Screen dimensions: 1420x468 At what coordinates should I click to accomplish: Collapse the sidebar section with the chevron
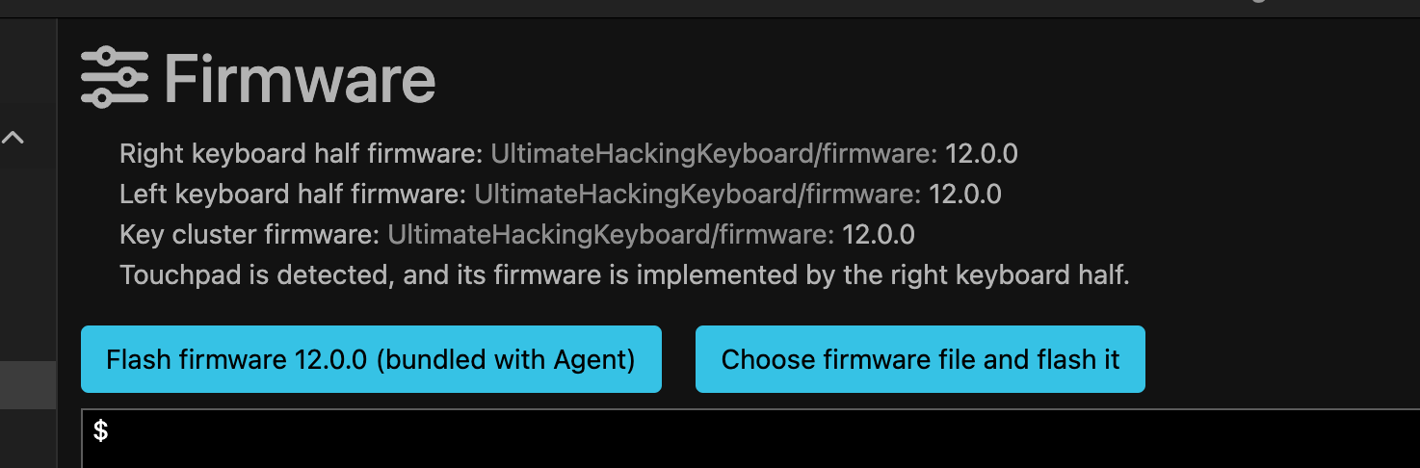pyautogui.click(x=13, y=138)
